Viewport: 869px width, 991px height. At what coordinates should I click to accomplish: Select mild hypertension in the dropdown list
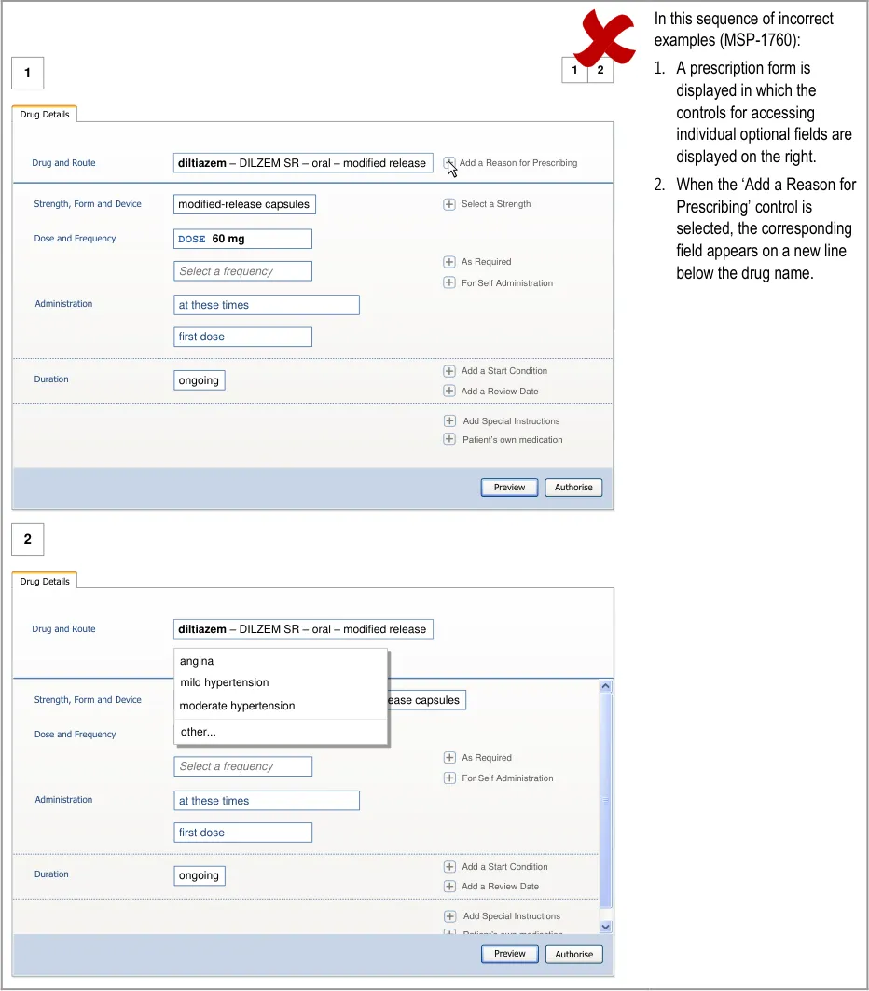pyautogui.click(x=224, y=682)
